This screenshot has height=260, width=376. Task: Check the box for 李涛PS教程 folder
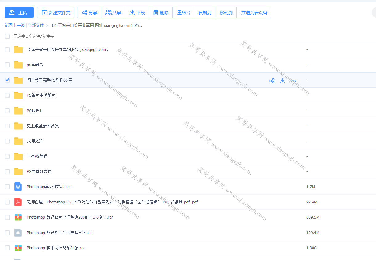point(7,156)
